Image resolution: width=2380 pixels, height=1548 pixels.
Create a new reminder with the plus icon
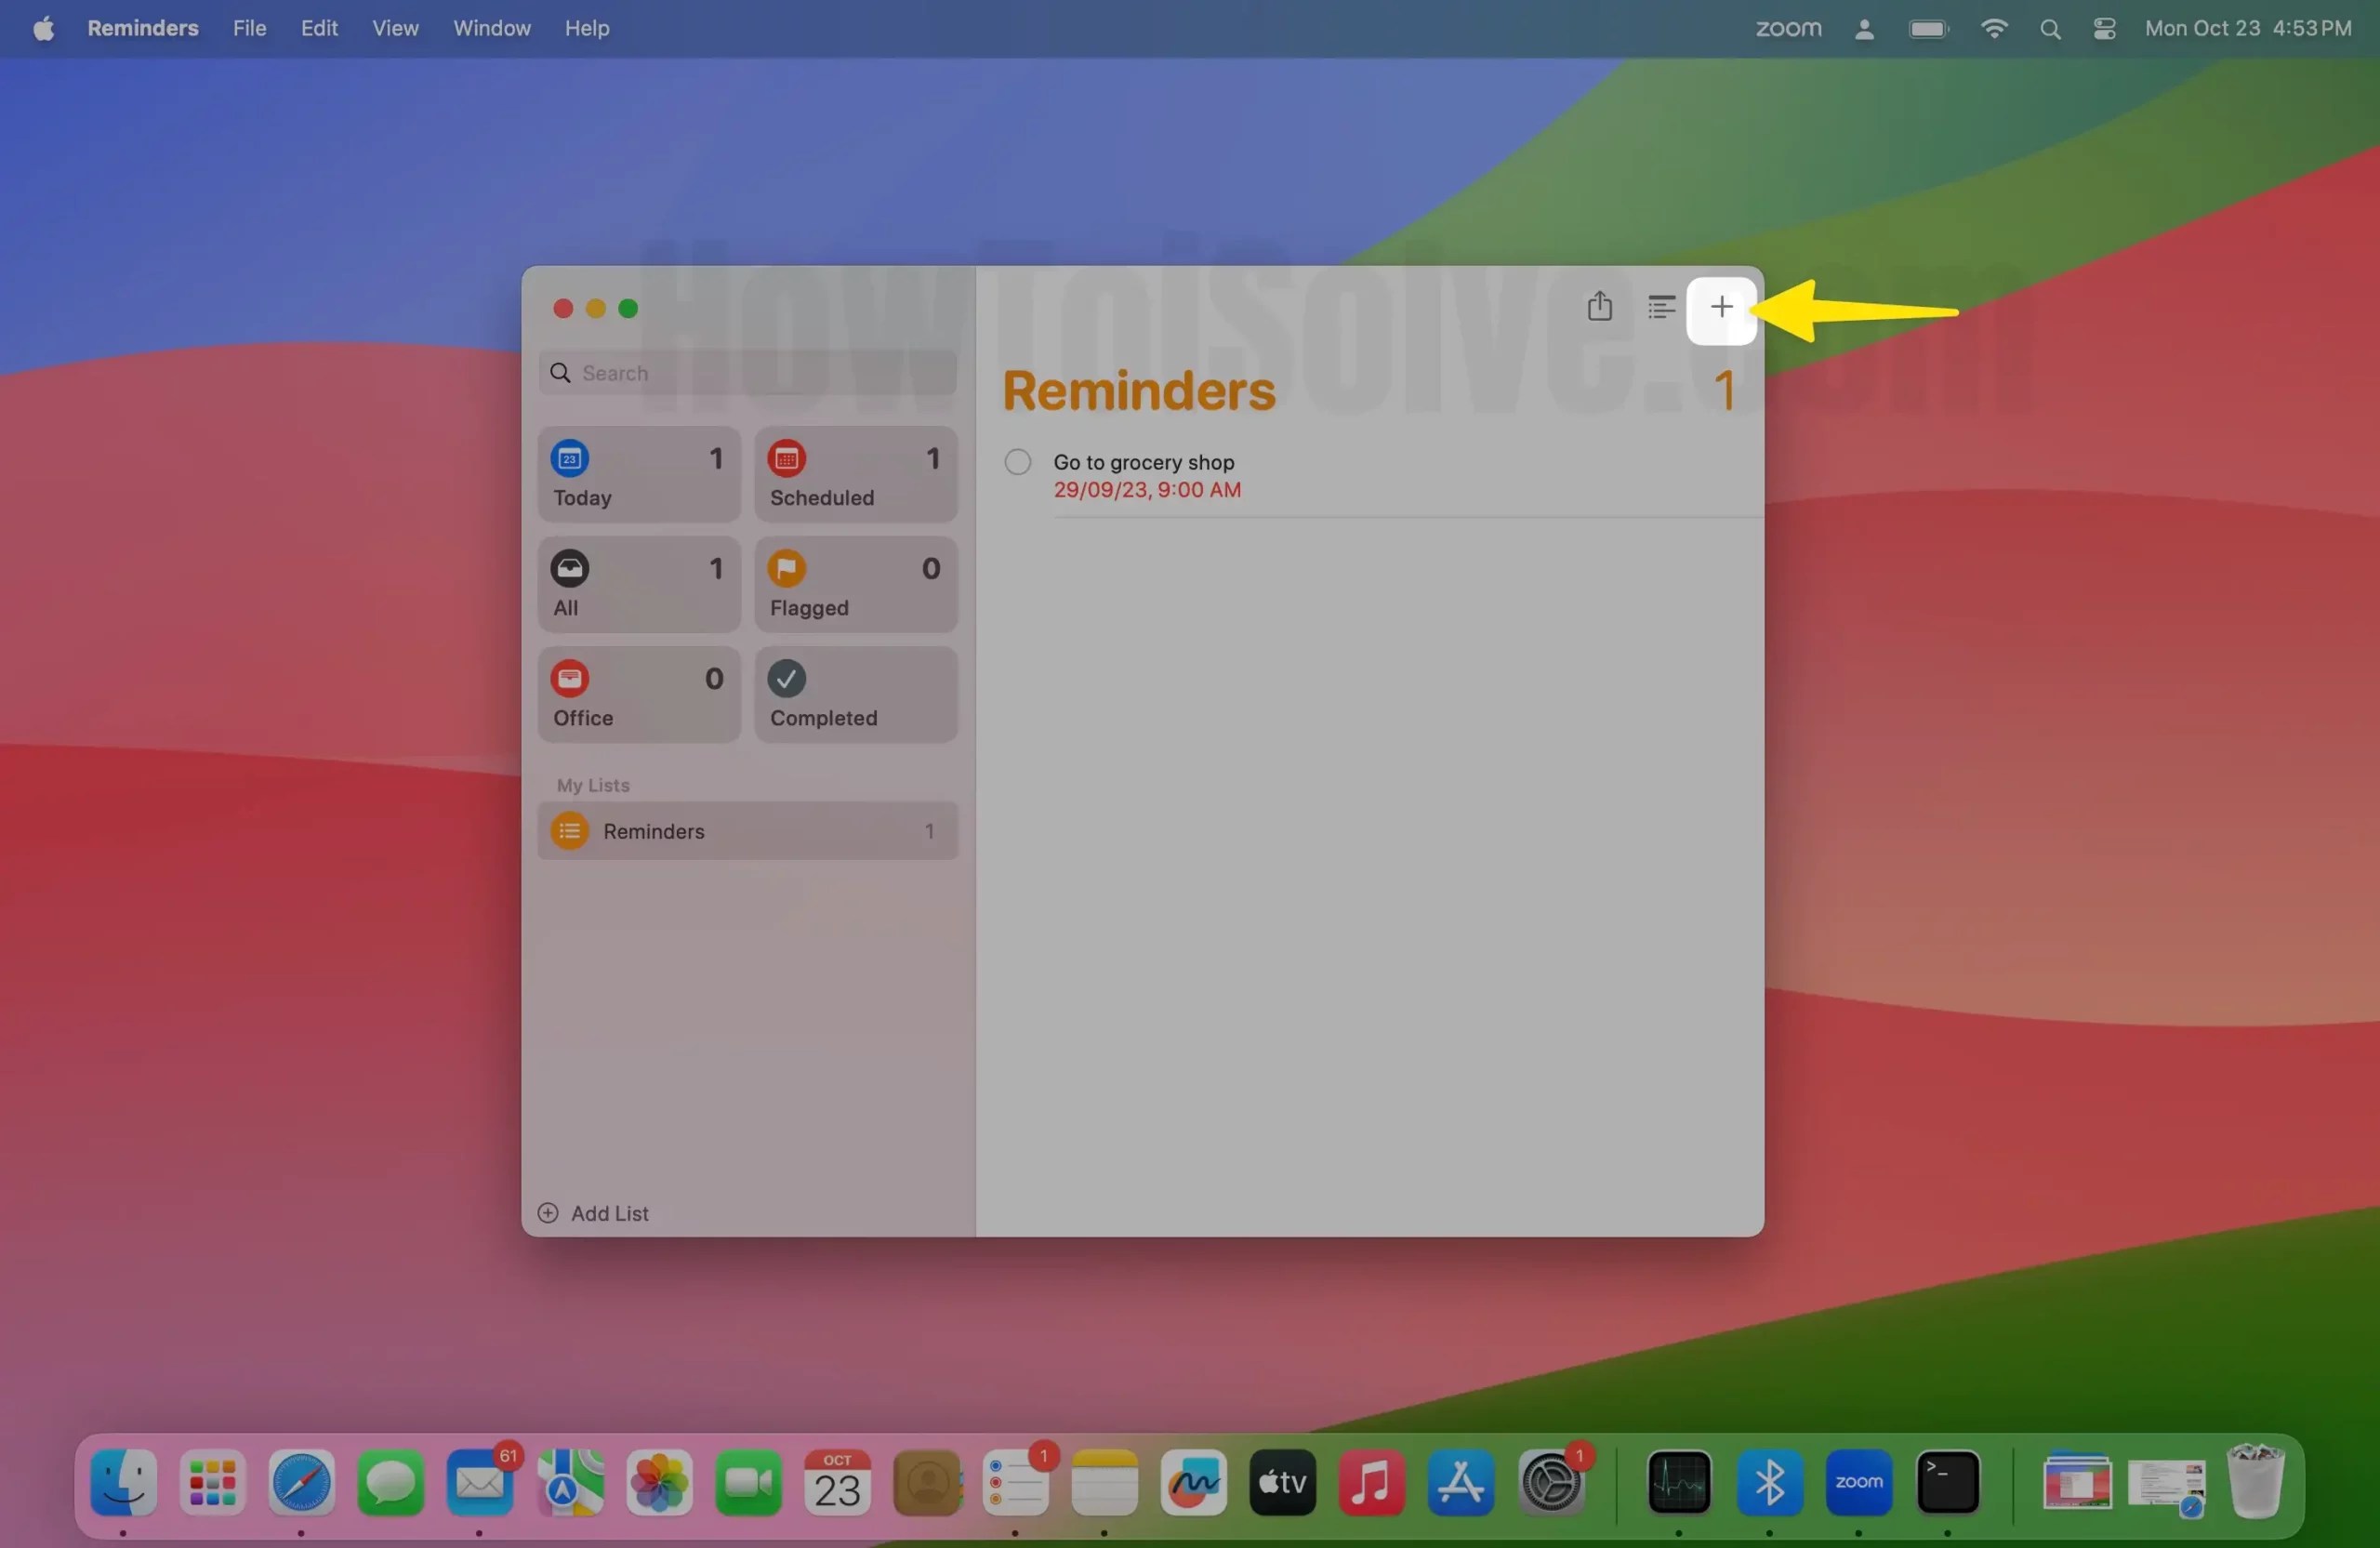click(1722, 308)
